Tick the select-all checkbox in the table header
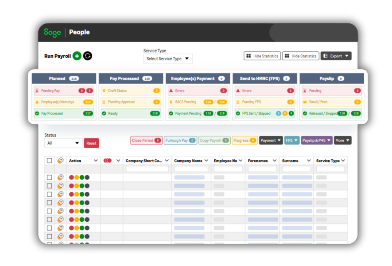The image size is (392, 266). click(49, 161)
